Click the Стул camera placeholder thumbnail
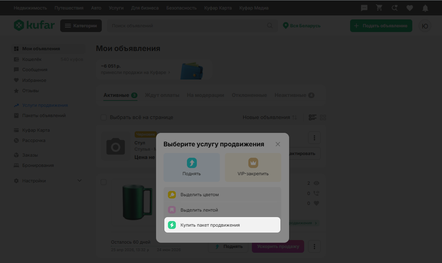This screenshot has height=263, width=442. [x=116, y=146]
